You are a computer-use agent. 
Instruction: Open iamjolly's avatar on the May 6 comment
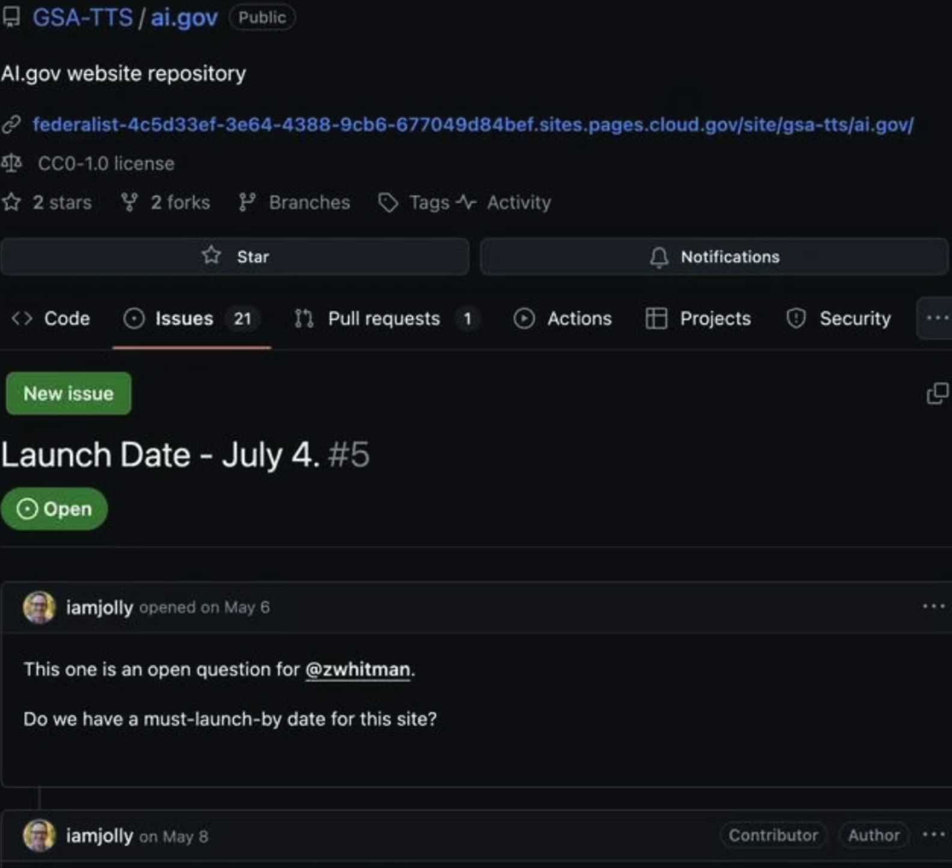pyautogui.click(x=39, y=607)
